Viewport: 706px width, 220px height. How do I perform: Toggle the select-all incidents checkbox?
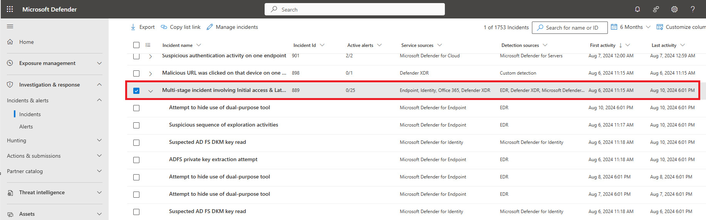[136, 45]
